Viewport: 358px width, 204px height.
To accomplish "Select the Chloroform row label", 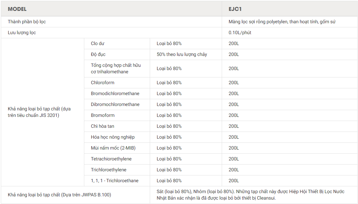I will pos(102,83).
